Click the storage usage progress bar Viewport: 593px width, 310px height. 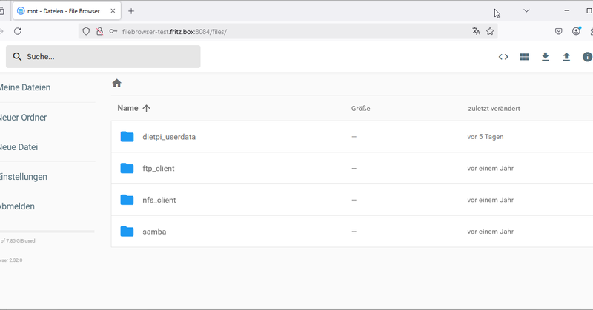tap(47, 232)
